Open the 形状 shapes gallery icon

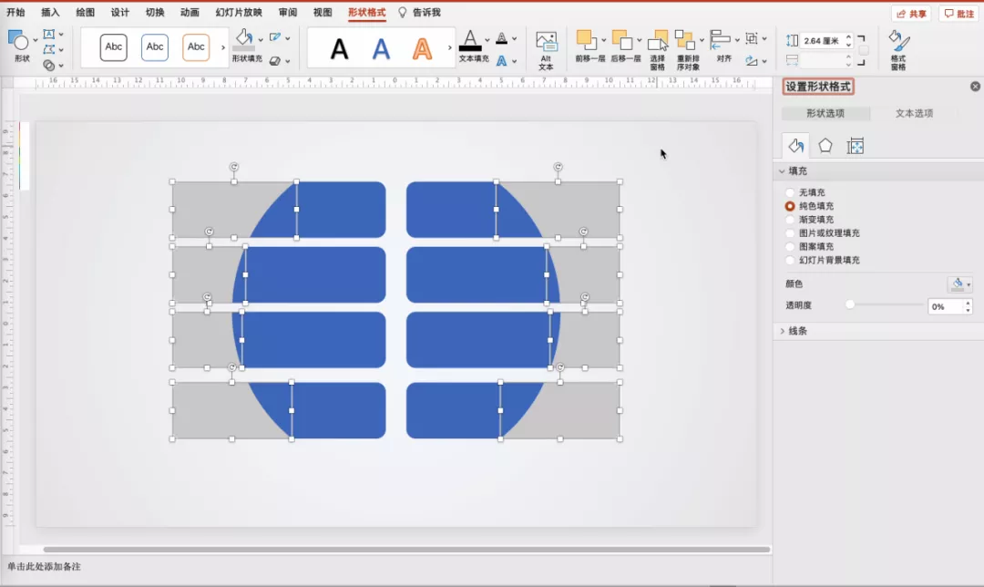17,40
